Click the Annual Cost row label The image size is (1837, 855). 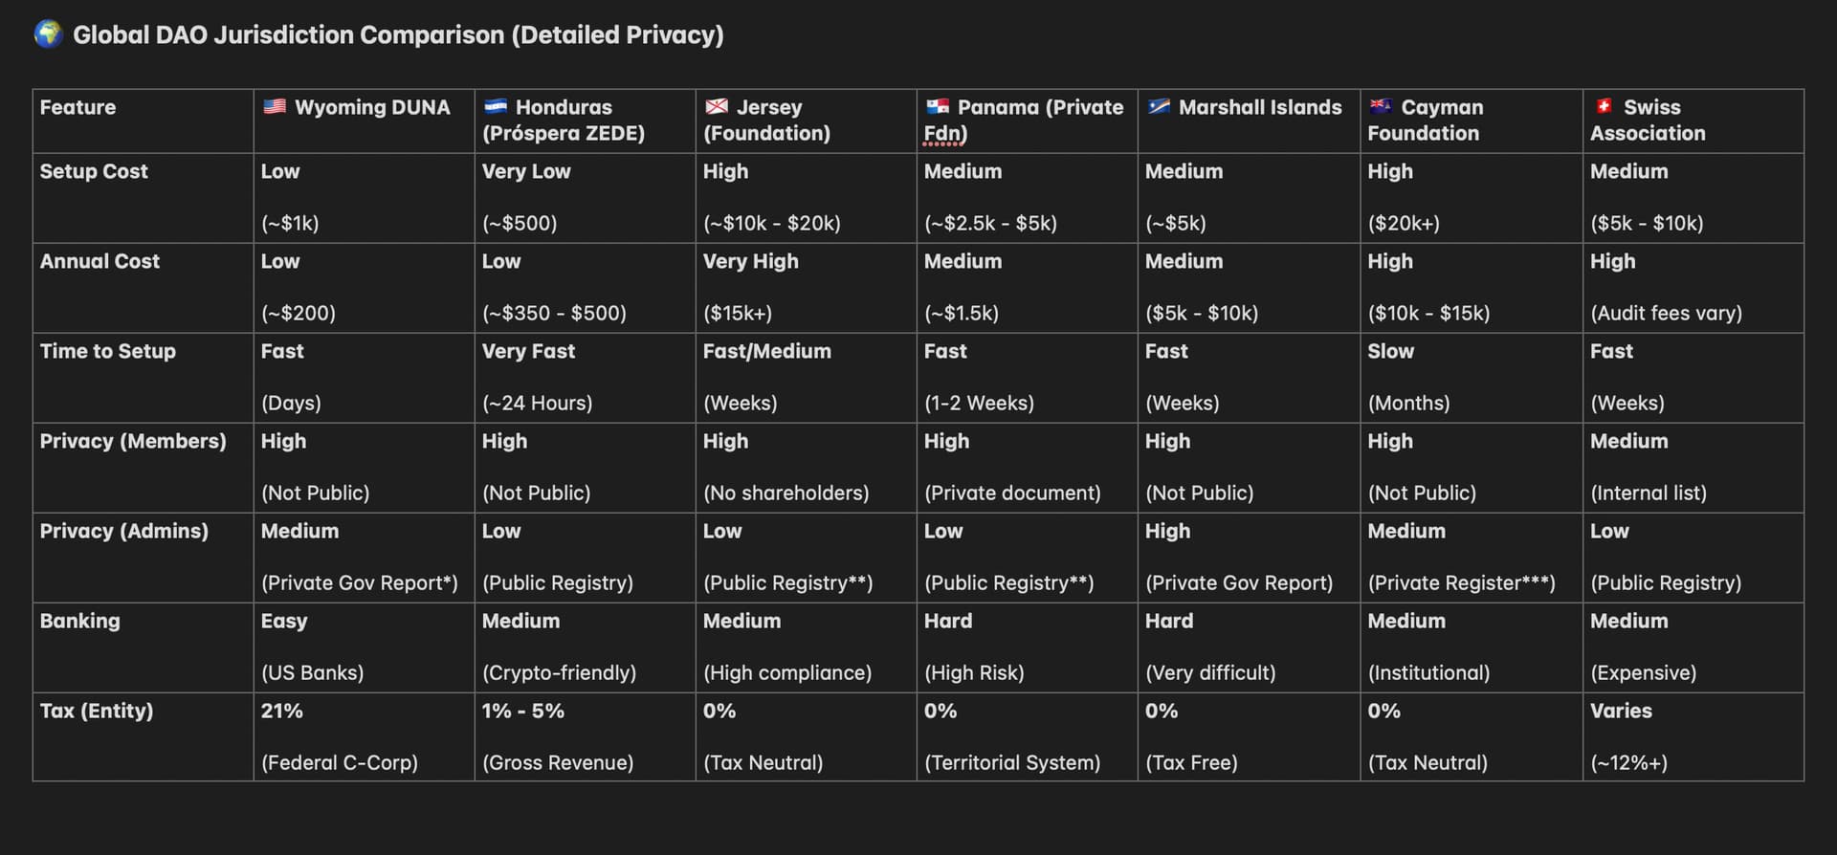click(100, 261)
